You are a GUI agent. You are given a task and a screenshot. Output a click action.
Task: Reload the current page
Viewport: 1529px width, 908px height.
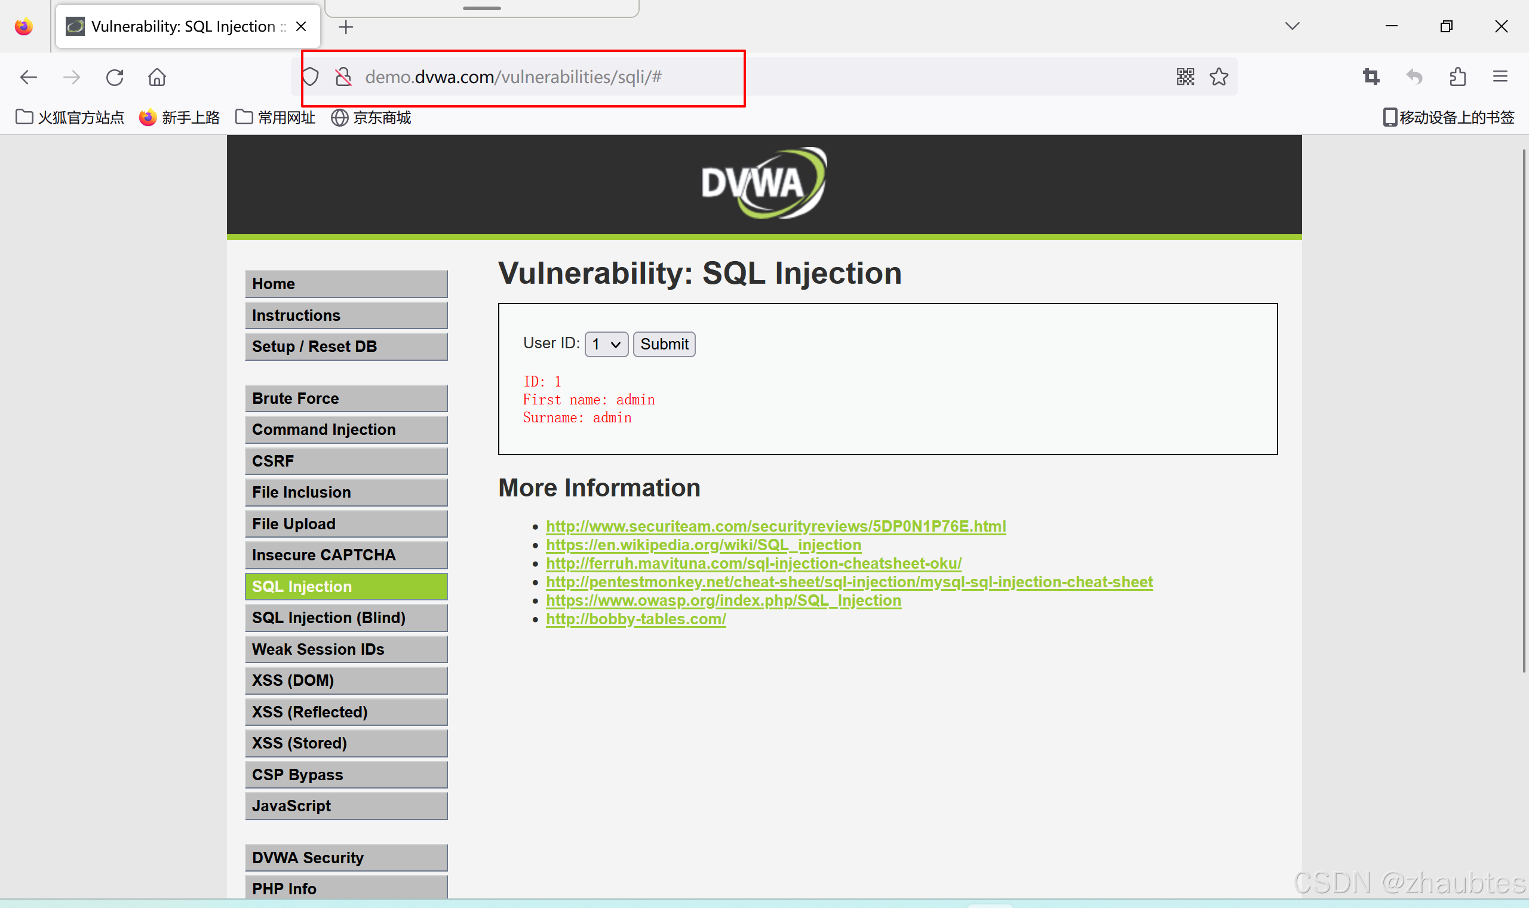pyautogui.click(x=115, y=77)
